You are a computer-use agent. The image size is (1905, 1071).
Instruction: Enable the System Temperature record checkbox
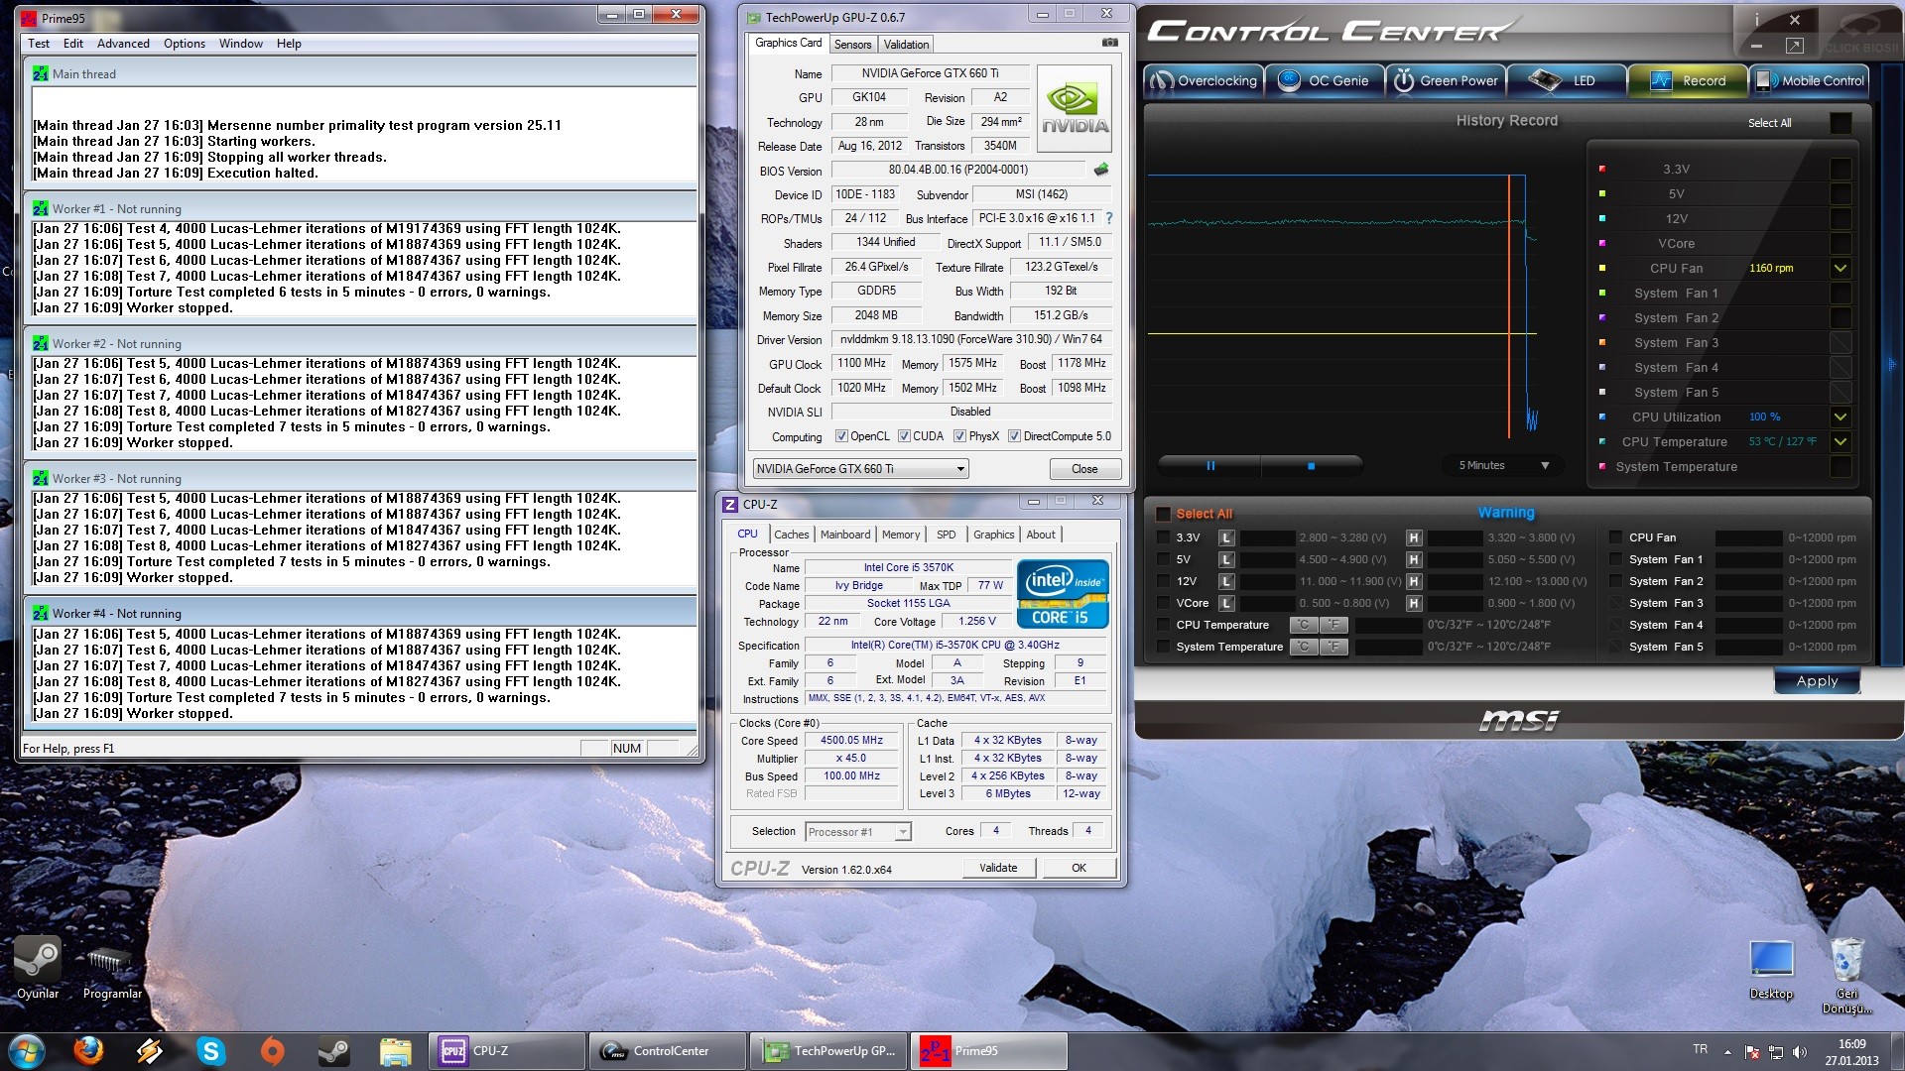pyautogui.click(x=1841, y=466)
